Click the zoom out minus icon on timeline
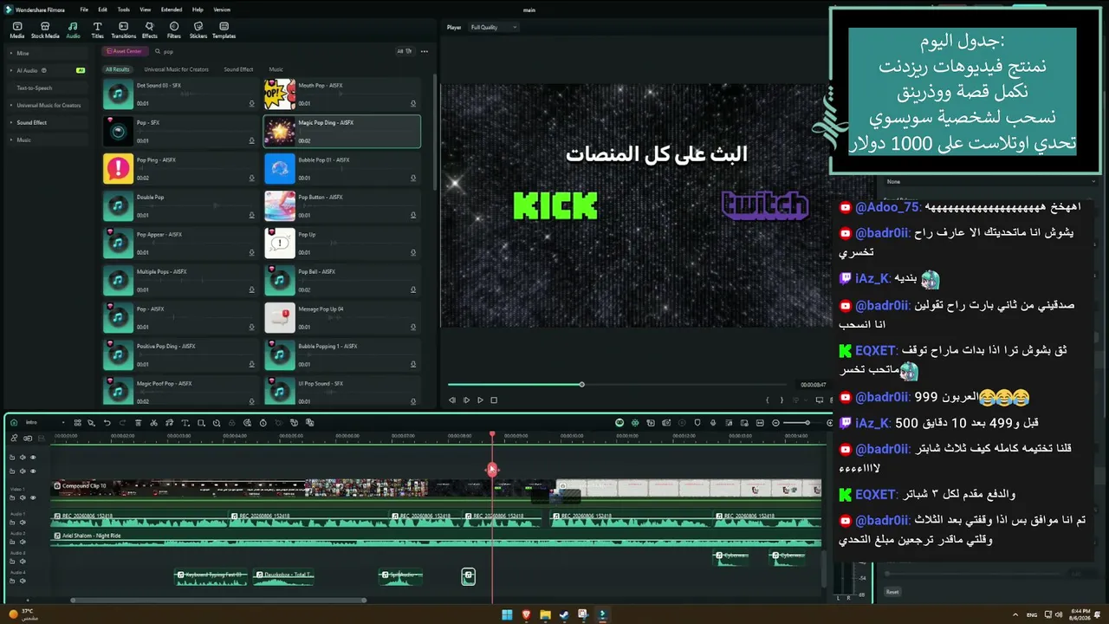 click(x=775, y=423)
